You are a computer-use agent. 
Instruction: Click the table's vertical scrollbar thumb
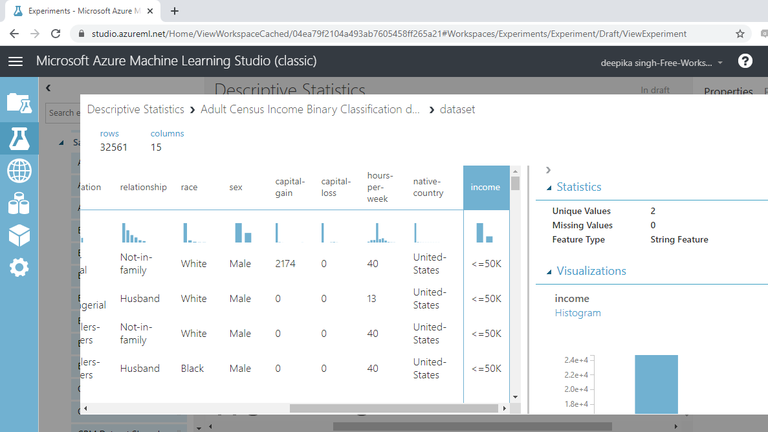click(x=515, y=183)
